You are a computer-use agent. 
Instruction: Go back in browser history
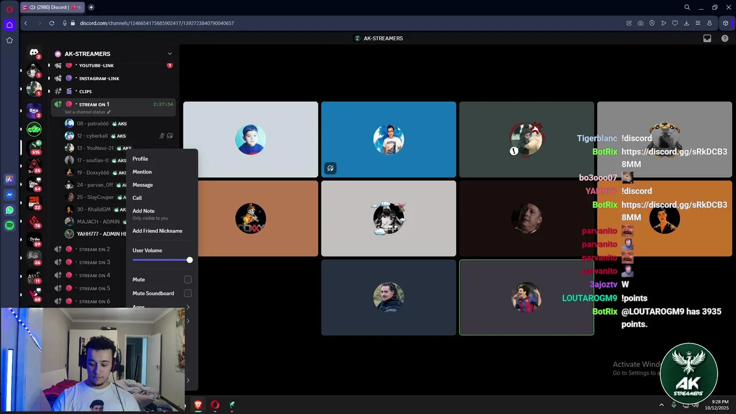25,23
